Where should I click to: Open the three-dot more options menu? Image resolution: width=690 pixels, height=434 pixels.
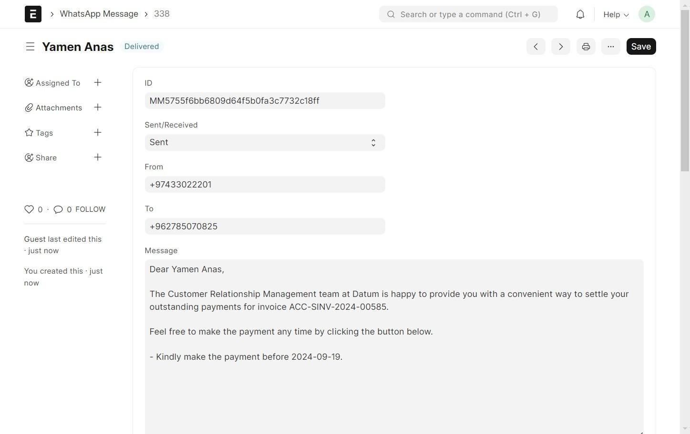point(610,47)
